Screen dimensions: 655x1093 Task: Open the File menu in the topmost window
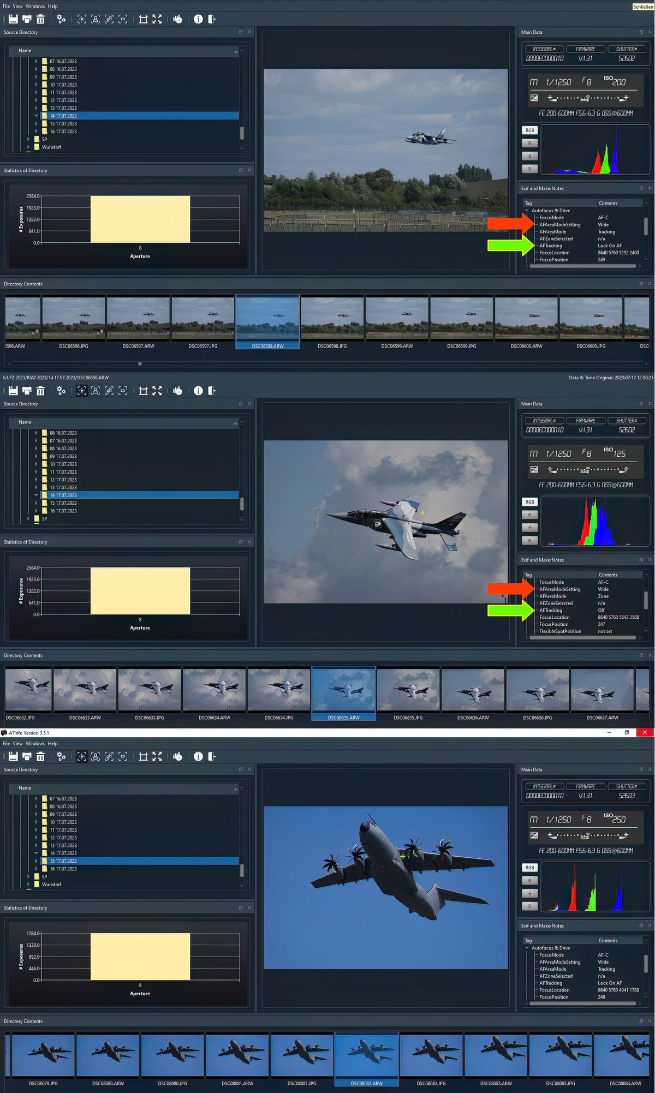coord(6,6)
